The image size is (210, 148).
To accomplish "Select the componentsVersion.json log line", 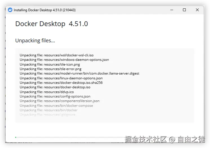I will pos(60,101).
